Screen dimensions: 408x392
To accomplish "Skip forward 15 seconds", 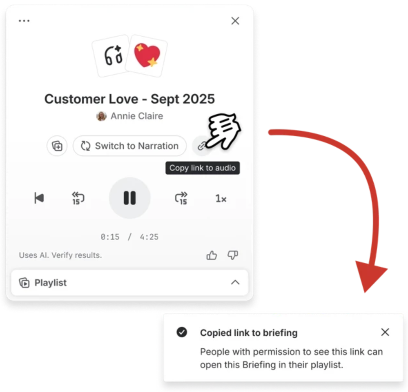I will (x=181, y=198).
